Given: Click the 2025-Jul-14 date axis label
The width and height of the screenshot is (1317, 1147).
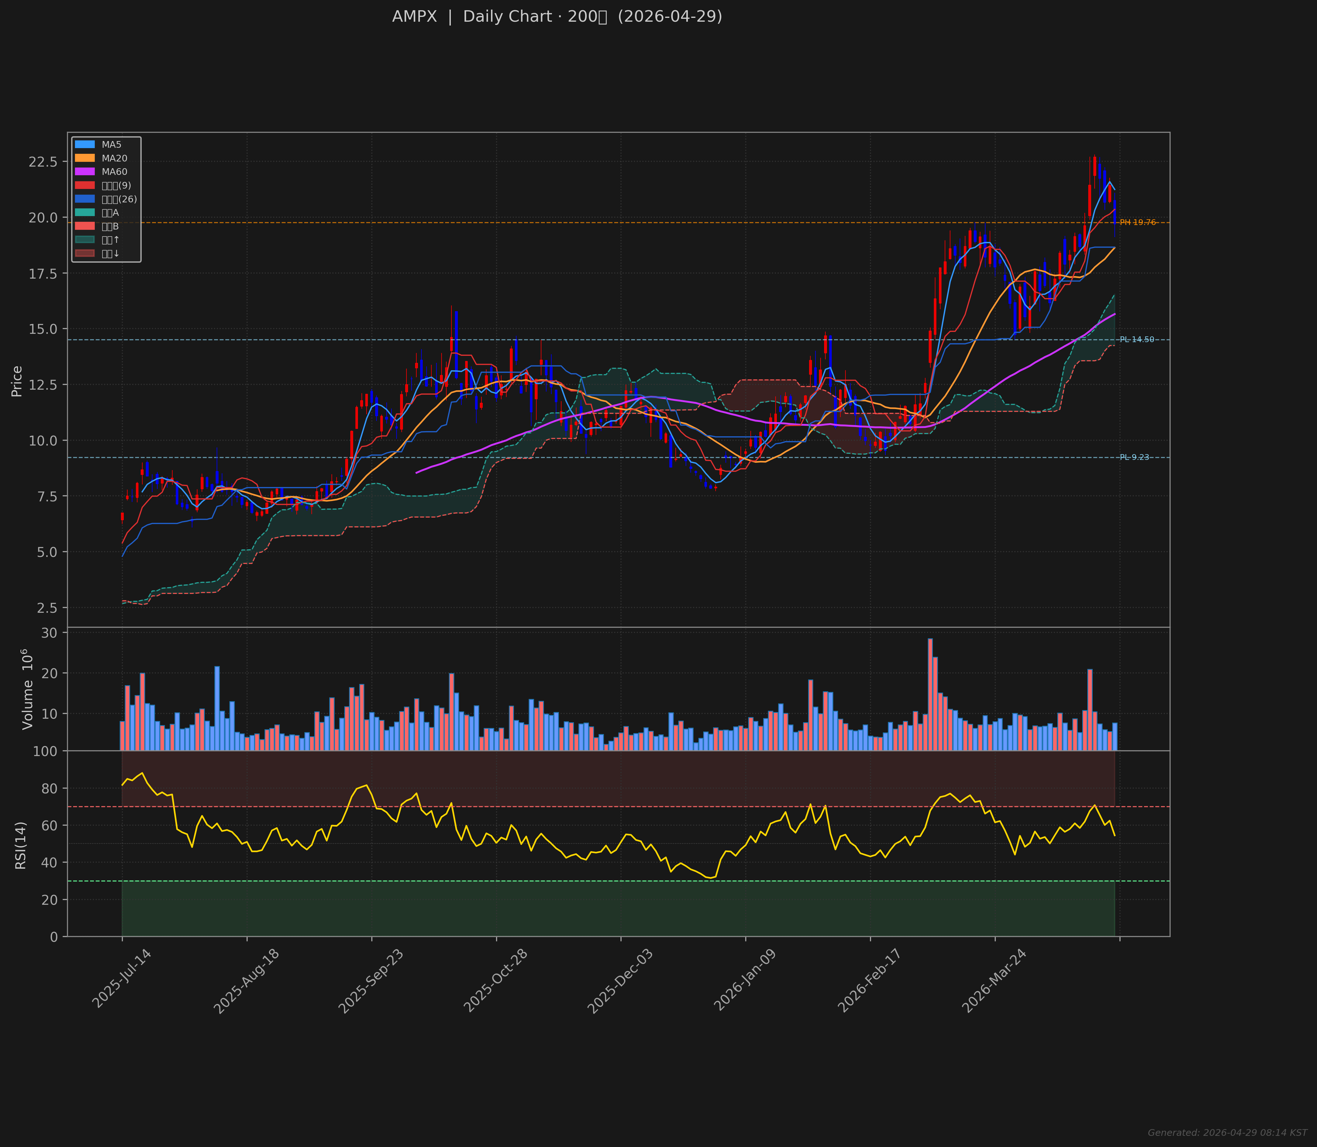Looking at the screenshot, I should point(122,979).
